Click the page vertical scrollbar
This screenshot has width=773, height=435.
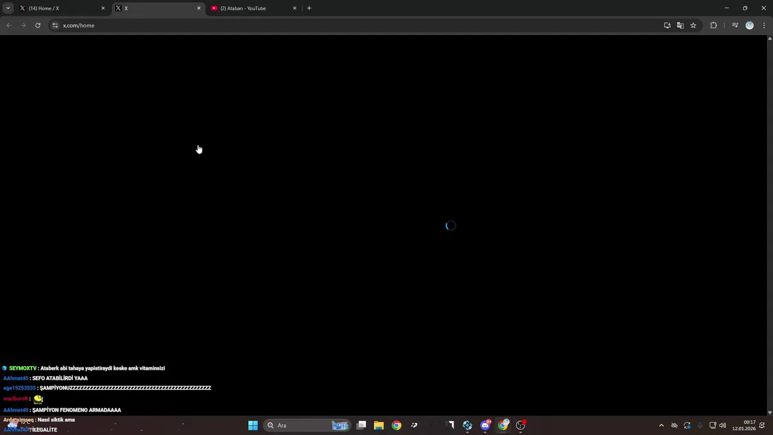769,226
